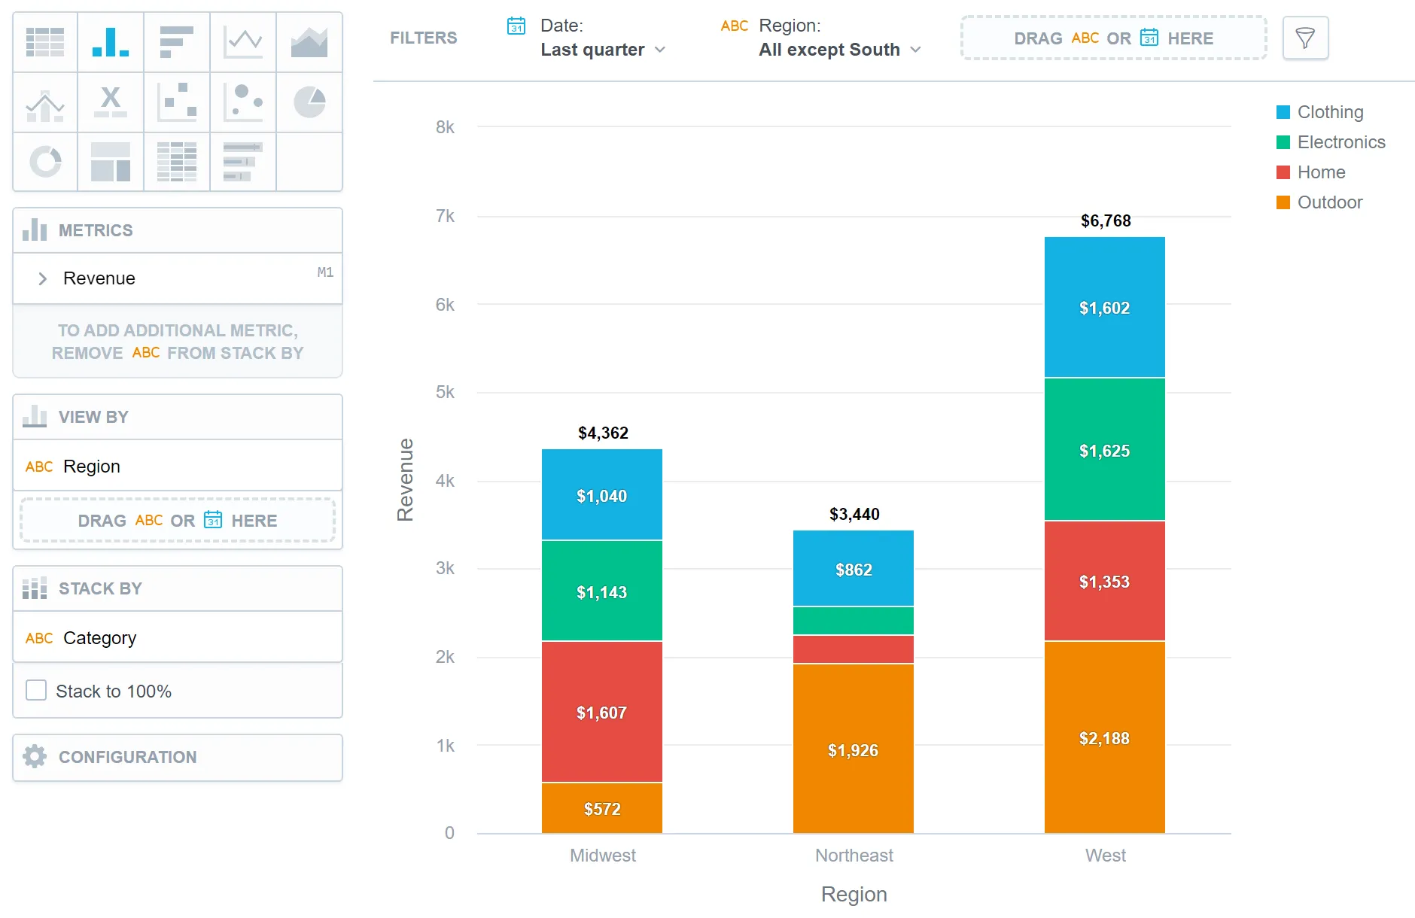Switch to the scatter plot chart
The image size is (1415, 918).
click(177, 103)
